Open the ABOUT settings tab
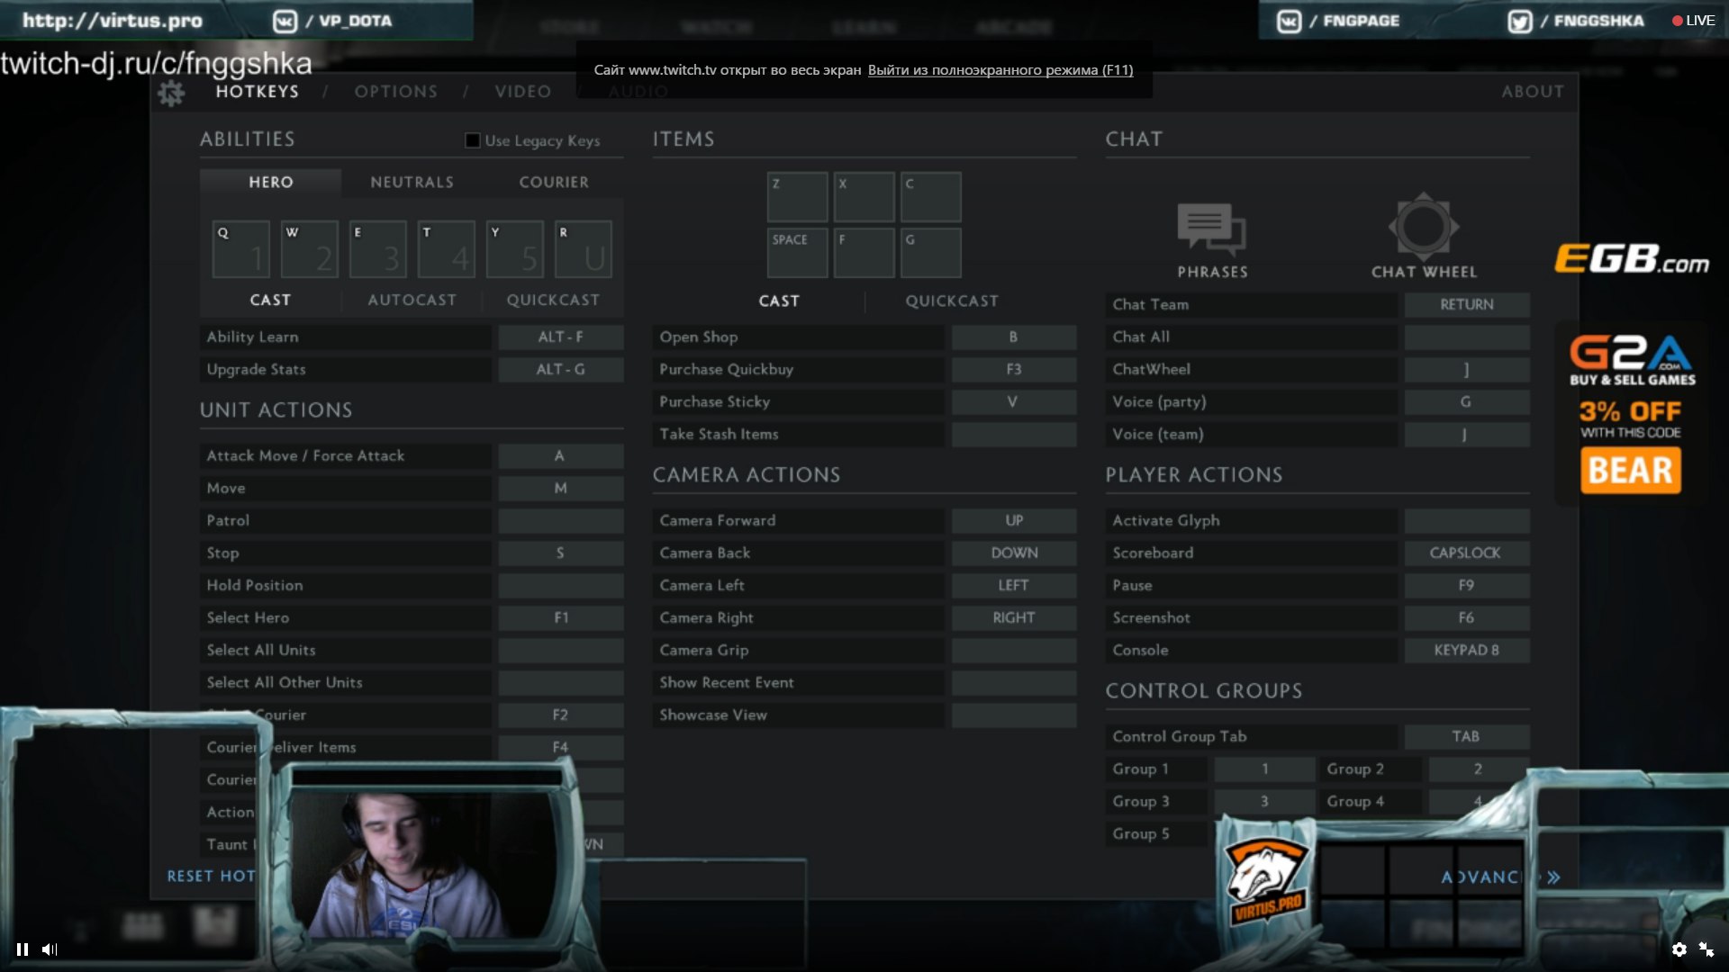The width and height of the screenshot is (1729, 972). (x=1533, y=92)
